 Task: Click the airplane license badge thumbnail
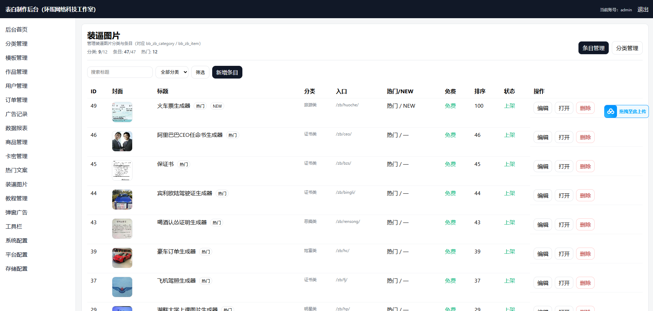pos(122,287)
